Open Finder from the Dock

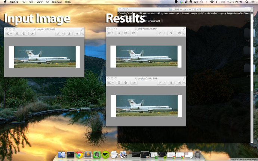tap(62, 155)
